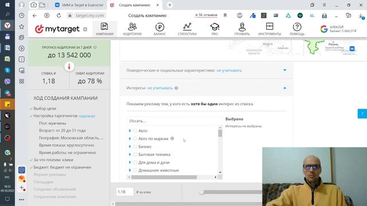Open favorites star icon in sidebar

click(22, 27)
